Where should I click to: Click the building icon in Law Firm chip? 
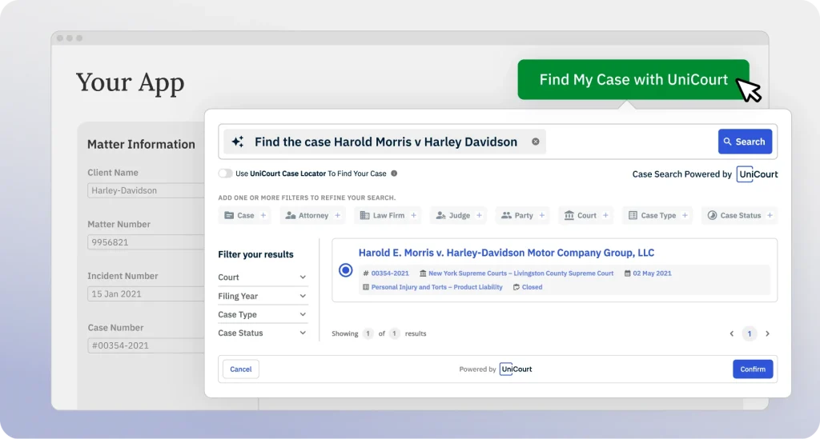pyautogui.click(x=364, y=215)
